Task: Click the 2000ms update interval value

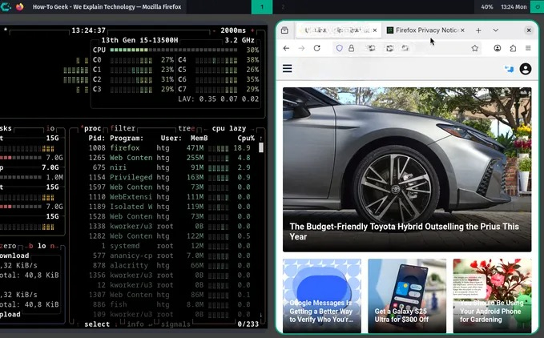Action: pos(233,30)
